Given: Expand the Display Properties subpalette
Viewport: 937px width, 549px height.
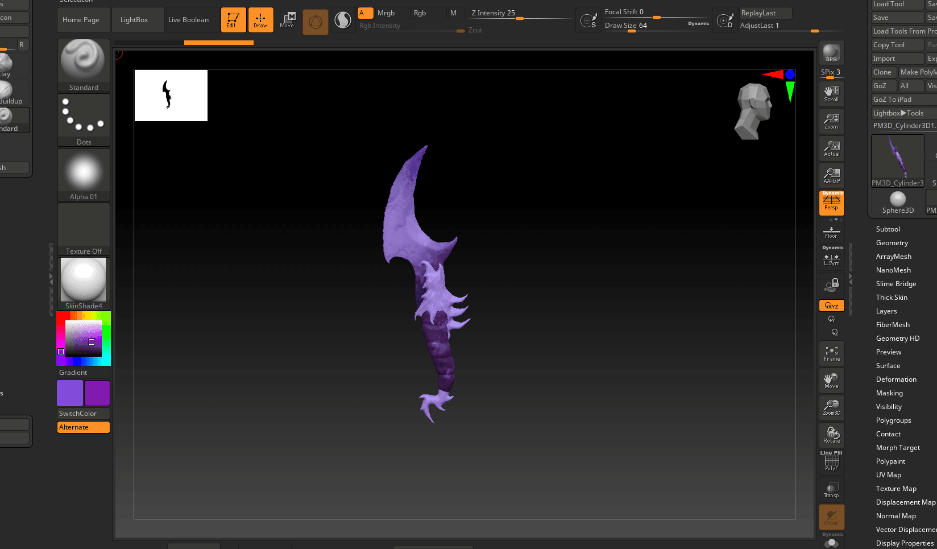Looking at the screenshot, I should tap(905, 543).
